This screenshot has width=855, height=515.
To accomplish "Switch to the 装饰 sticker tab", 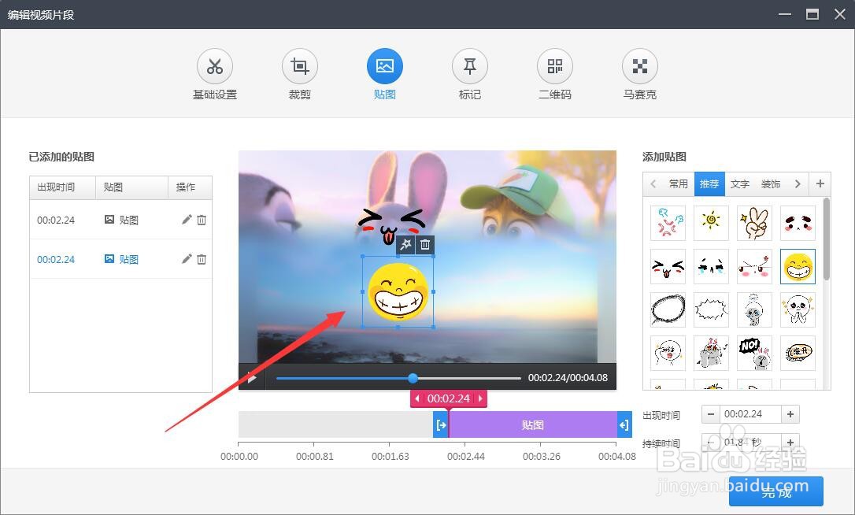I will pos(771,183).
